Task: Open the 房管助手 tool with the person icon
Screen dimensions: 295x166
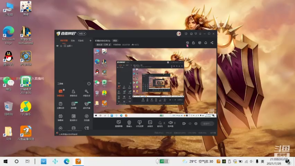Action: [73, 93]
